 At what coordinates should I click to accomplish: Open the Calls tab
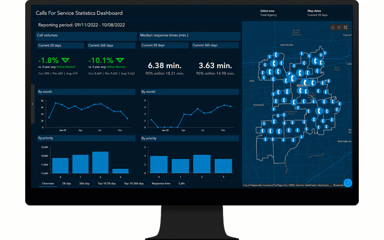[182, 184]
